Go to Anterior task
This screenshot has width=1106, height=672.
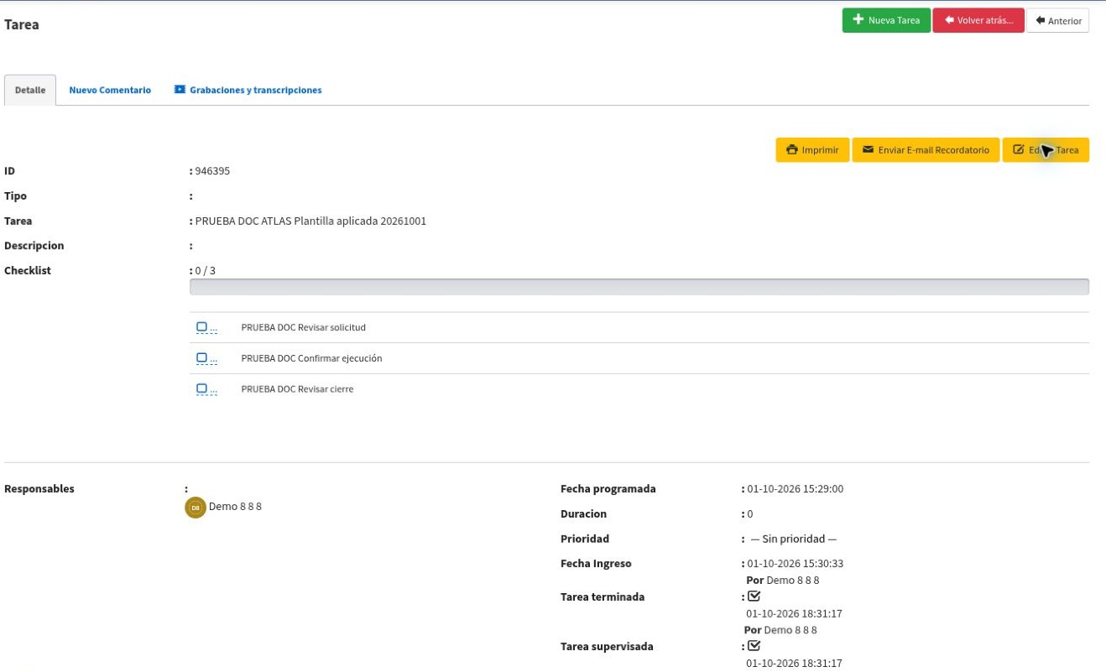point(1058,21)
